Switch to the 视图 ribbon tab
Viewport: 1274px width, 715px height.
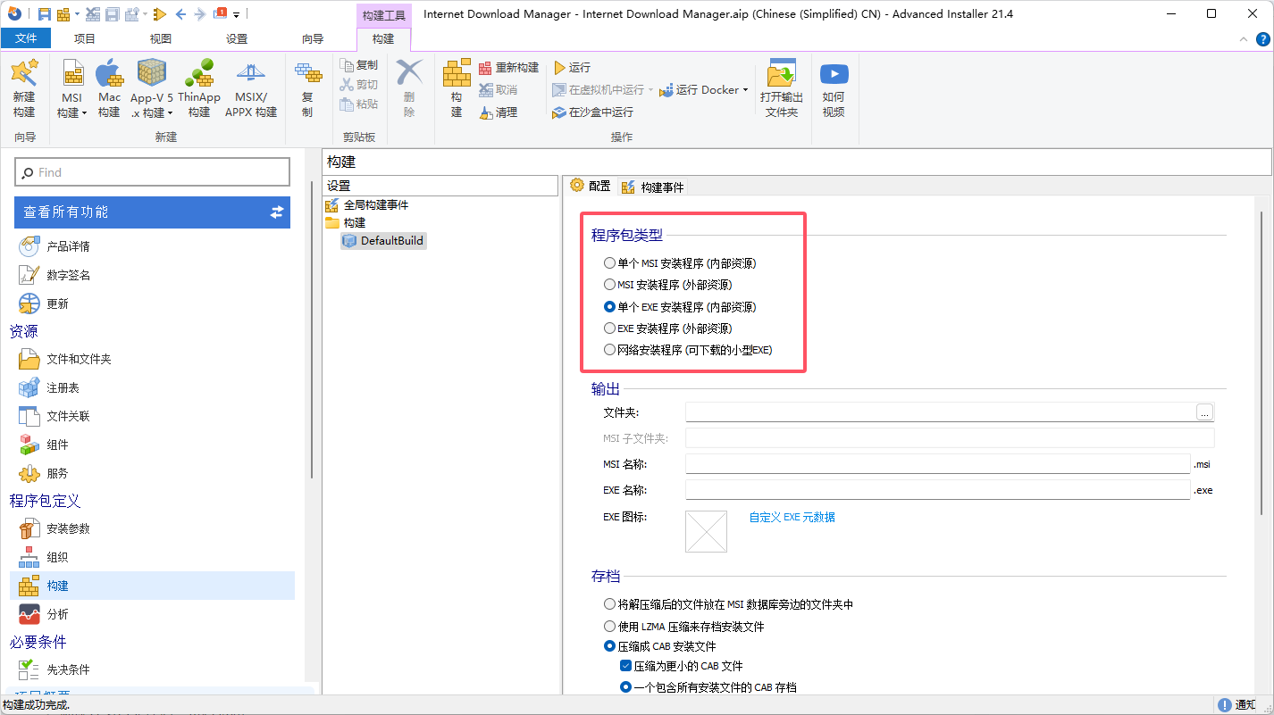coord(161,38)
